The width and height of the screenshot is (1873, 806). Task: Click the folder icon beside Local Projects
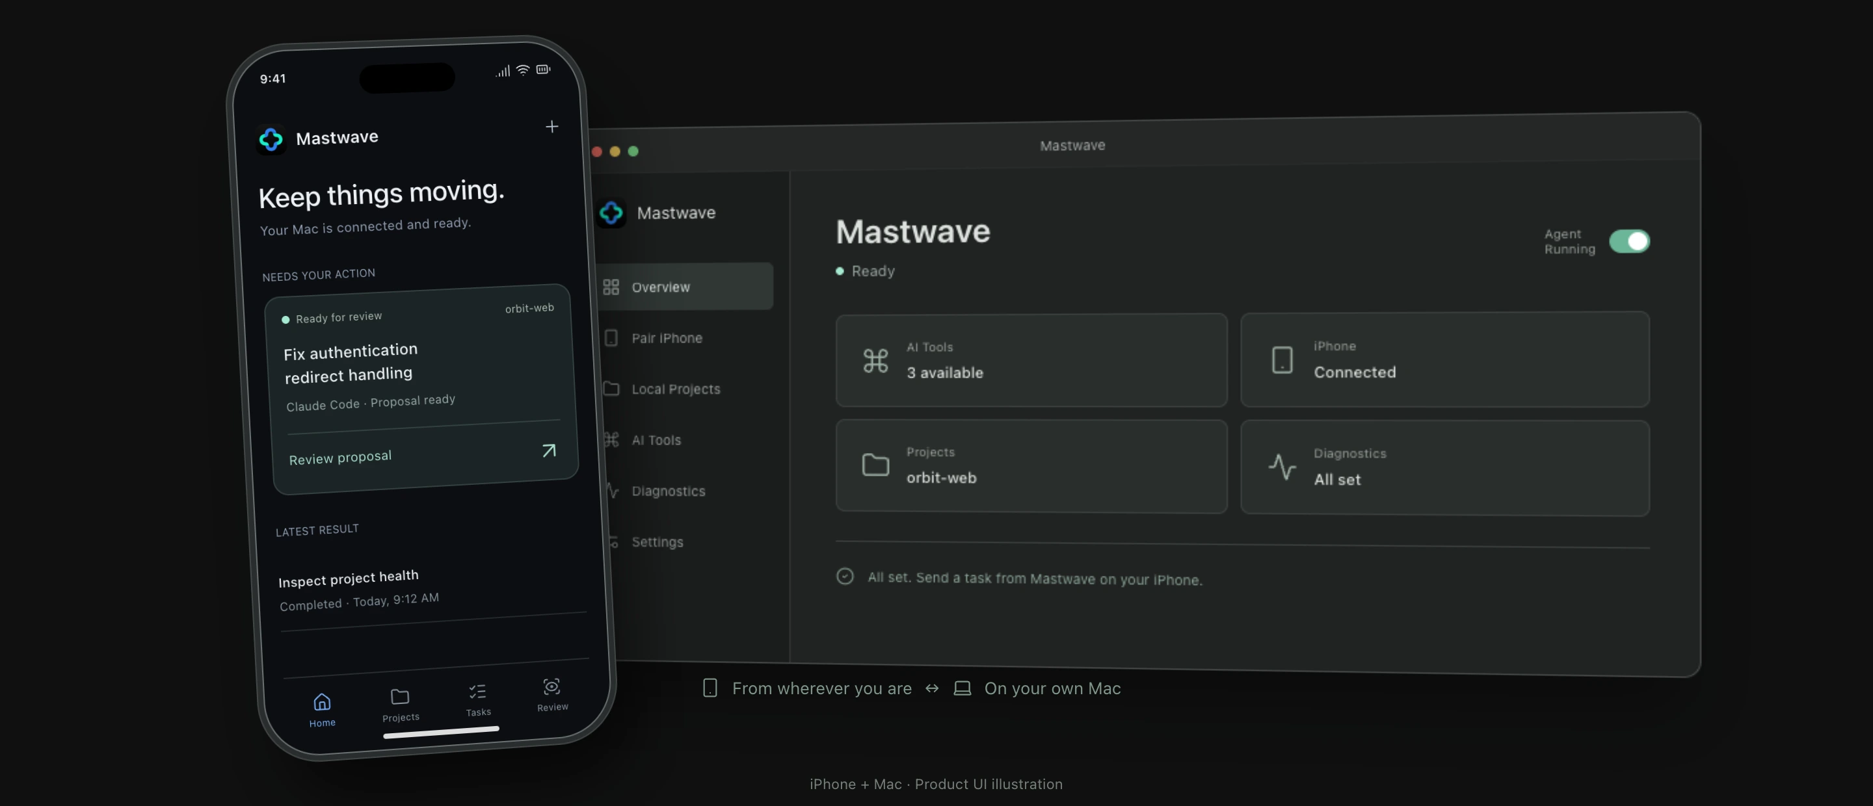(611, 389)
